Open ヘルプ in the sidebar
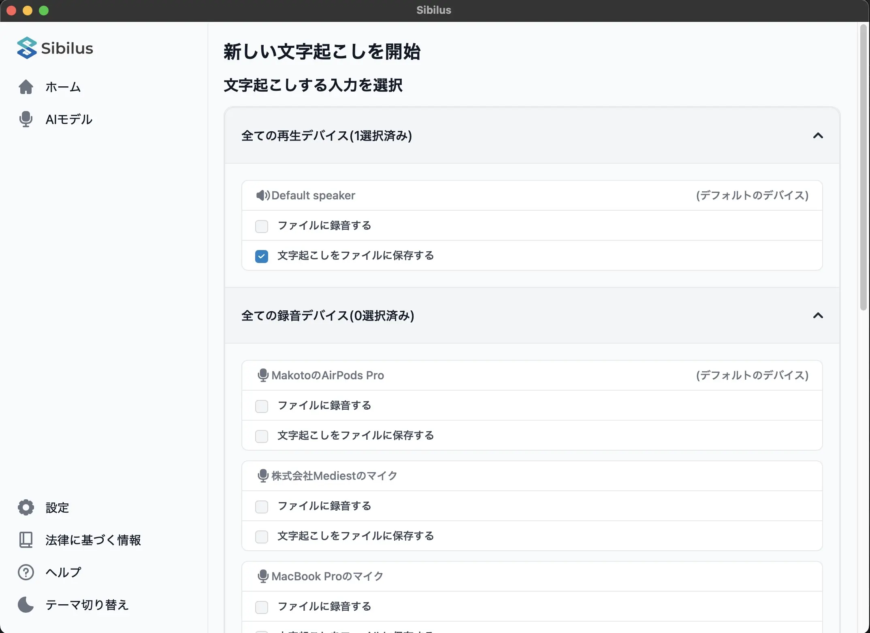This screenshot has height=633, width=870. point(63,572)
